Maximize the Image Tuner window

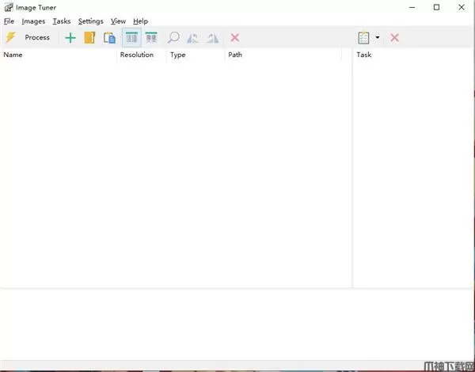pyautogui.click(x=436, y=7)
